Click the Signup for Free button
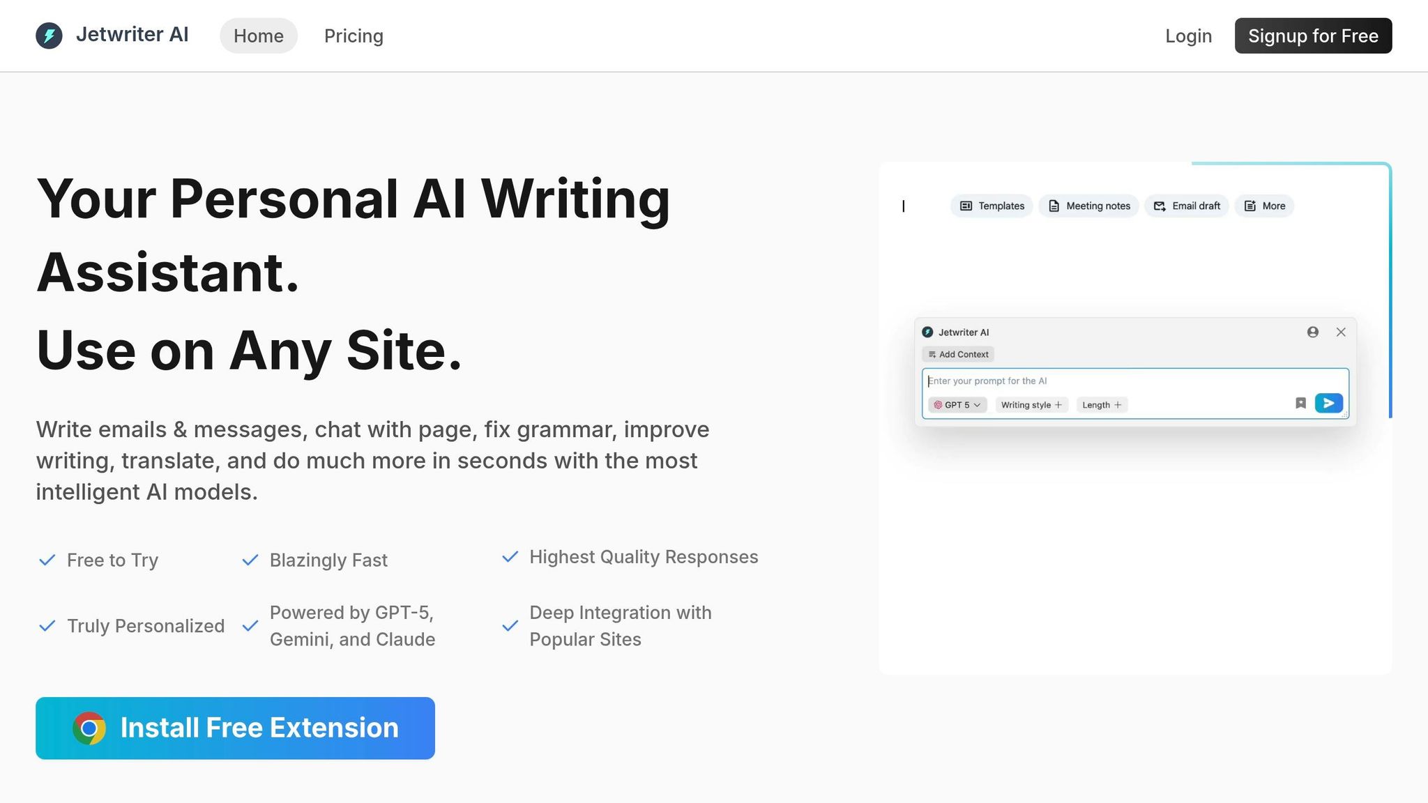 click(1313, 36)
